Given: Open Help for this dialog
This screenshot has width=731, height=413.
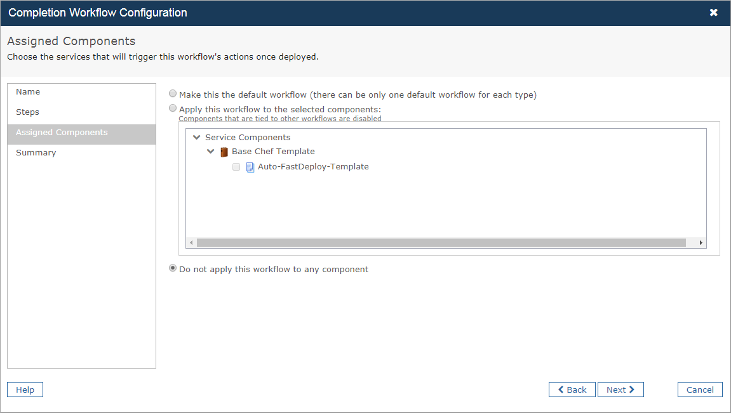Looking at the screenshot, I should coord(25,390).
